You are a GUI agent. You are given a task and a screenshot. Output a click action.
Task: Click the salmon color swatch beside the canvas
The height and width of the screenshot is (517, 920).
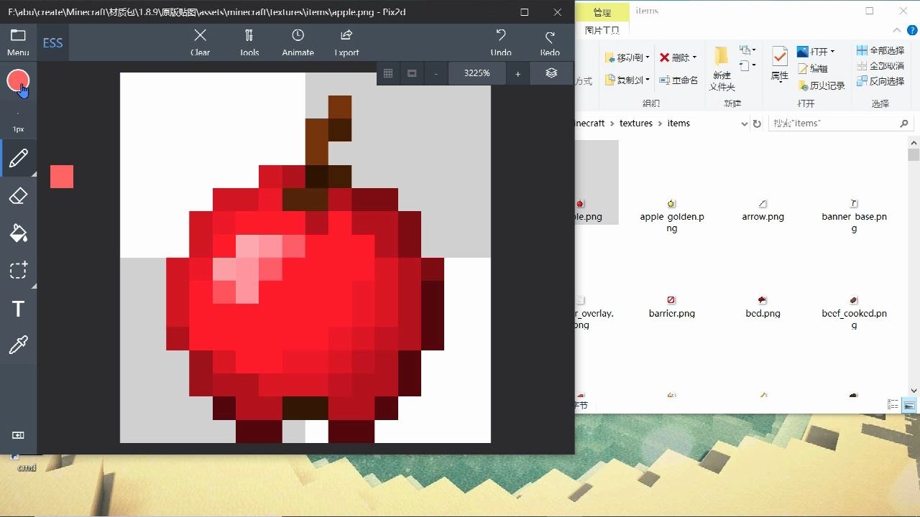(62, 177)
